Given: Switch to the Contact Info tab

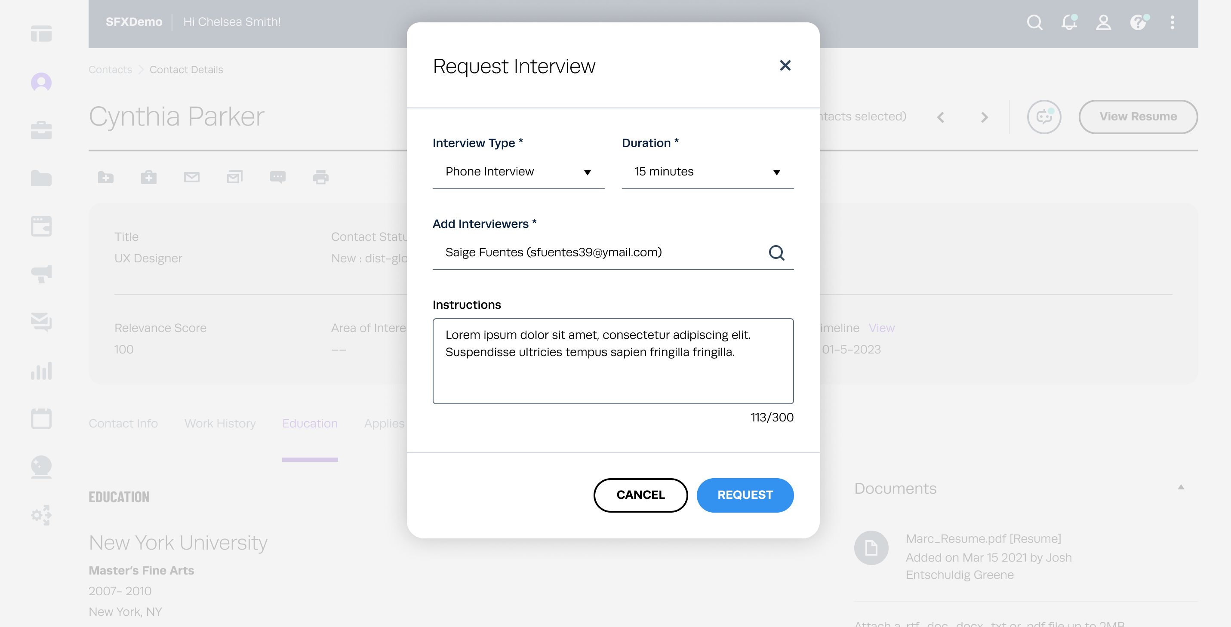Looking at the screenshot, I should (123, 424).
